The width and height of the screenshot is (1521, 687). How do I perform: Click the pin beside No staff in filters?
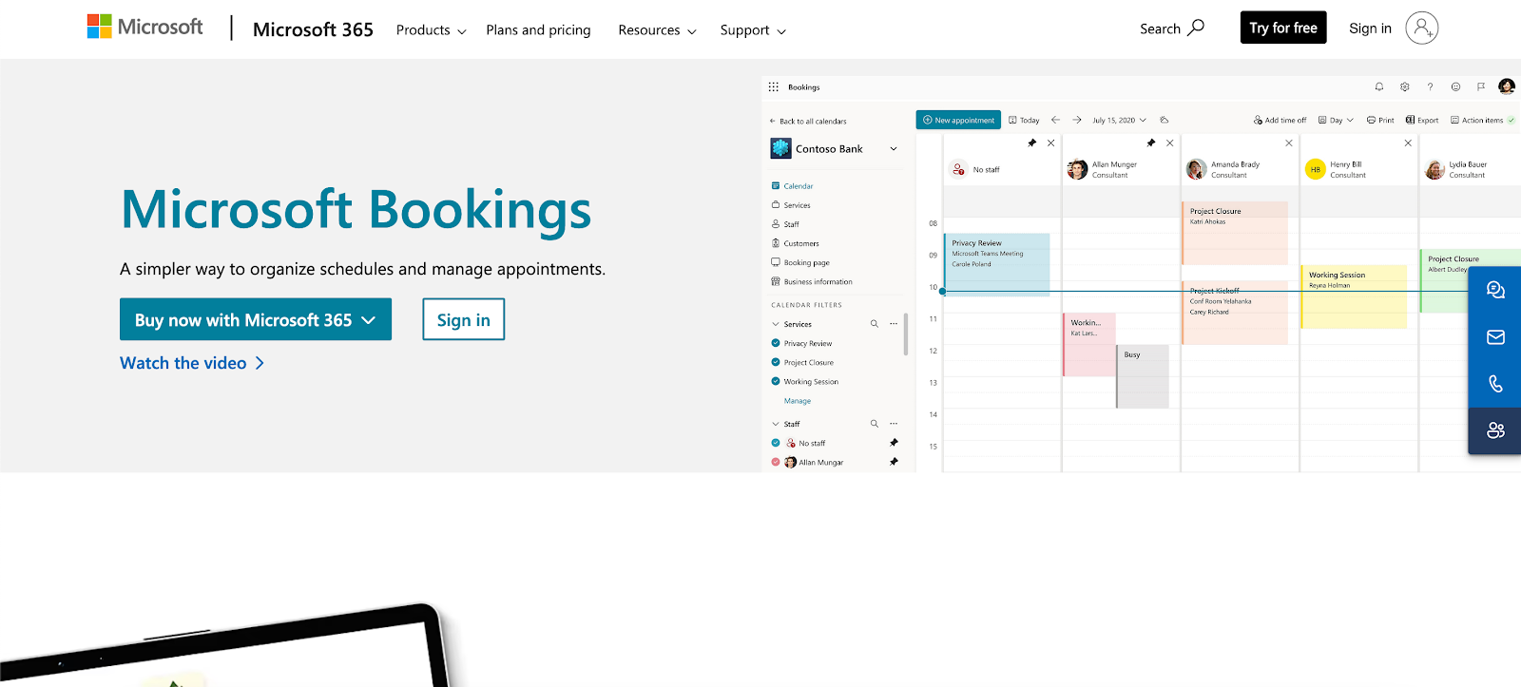pos(894,443)
